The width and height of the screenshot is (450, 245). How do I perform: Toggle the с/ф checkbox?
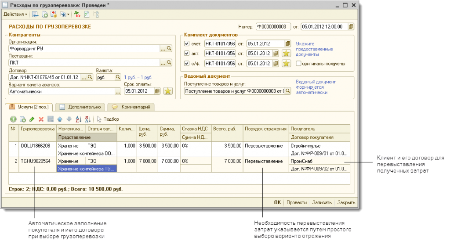187,63
